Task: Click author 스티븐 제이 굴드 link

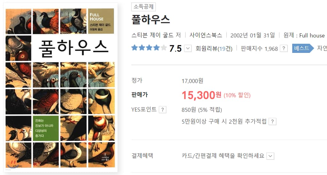Action: (154, 35)
